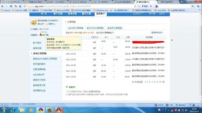
Task: Expand bookmarks bar overflow chevron
Action: click(200, 10)
